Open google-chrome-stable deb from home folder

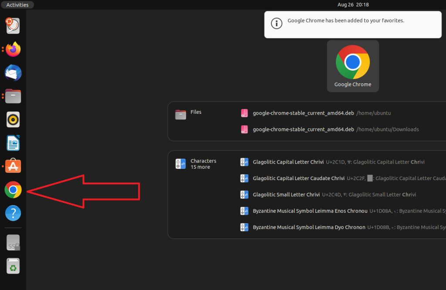305,113
